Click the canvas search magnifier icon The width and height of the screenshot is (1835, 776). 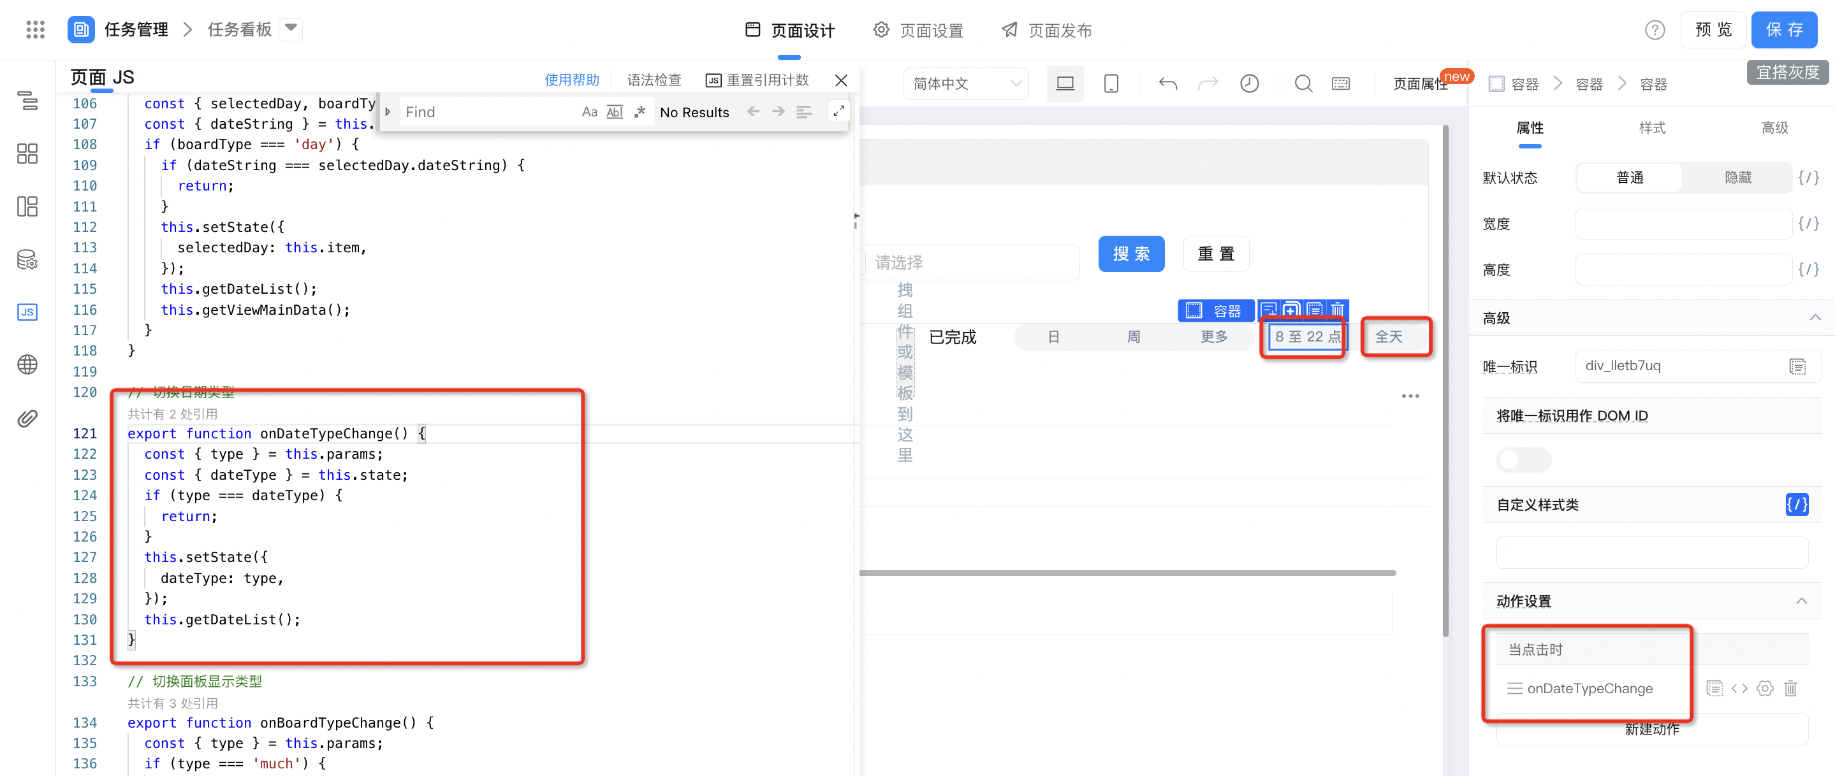point(1303,83)
